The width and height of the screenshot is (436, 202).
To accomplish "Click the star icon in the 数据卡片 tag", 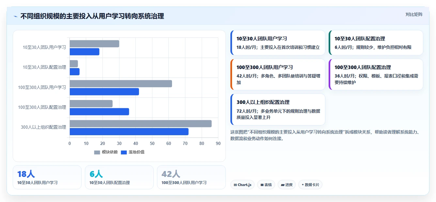I will point(303,185).
